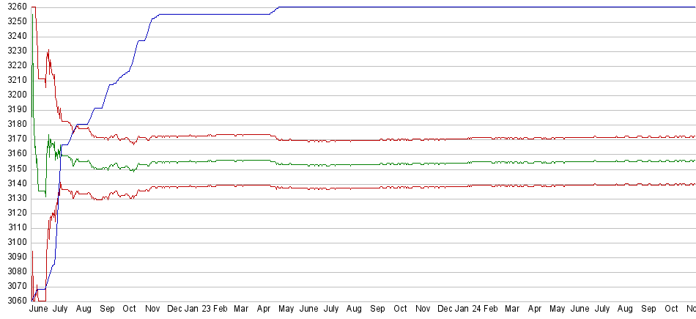The width and height of the screenshot is (696, 319).
Task: Click the lower red line's flat section
Action: [x=366, y=188]
